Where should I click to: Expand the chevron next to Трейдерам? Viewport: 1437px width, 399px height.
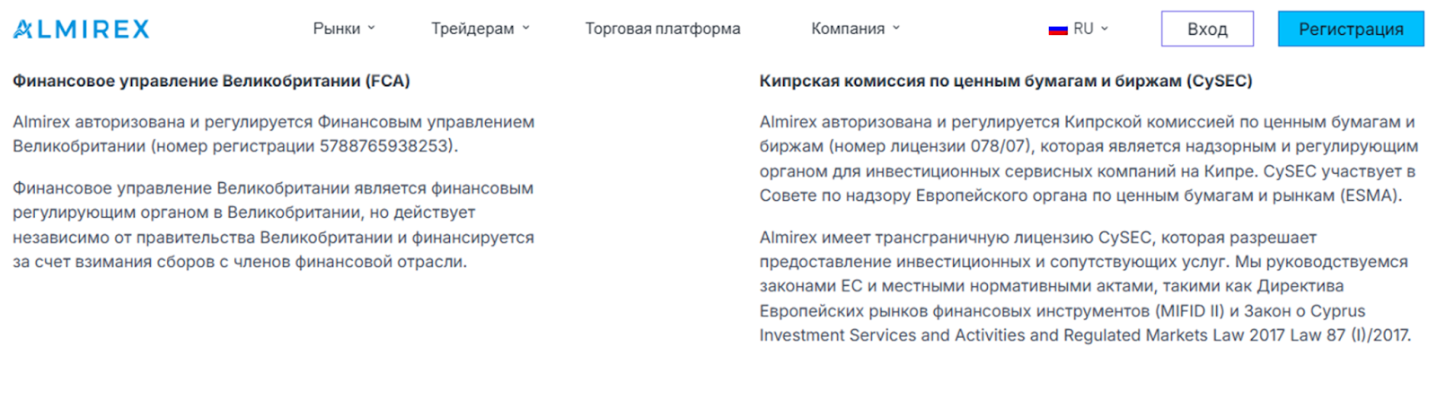click(x=526, y=29)
